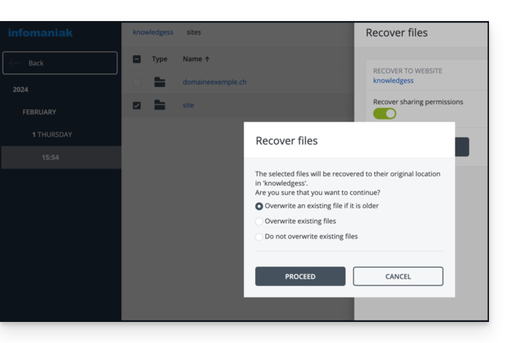This screenshot has height=343, width=510.
Task: Open knowledgess breadcrumb link
Action: 153,32
